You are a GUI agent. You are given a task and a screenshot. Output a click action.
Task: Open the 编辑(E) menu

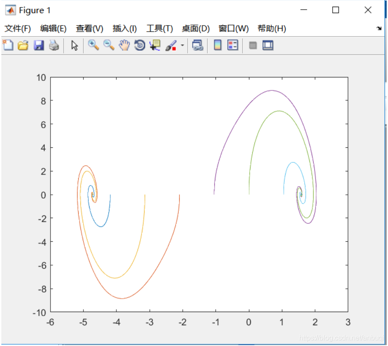(54, 29)
